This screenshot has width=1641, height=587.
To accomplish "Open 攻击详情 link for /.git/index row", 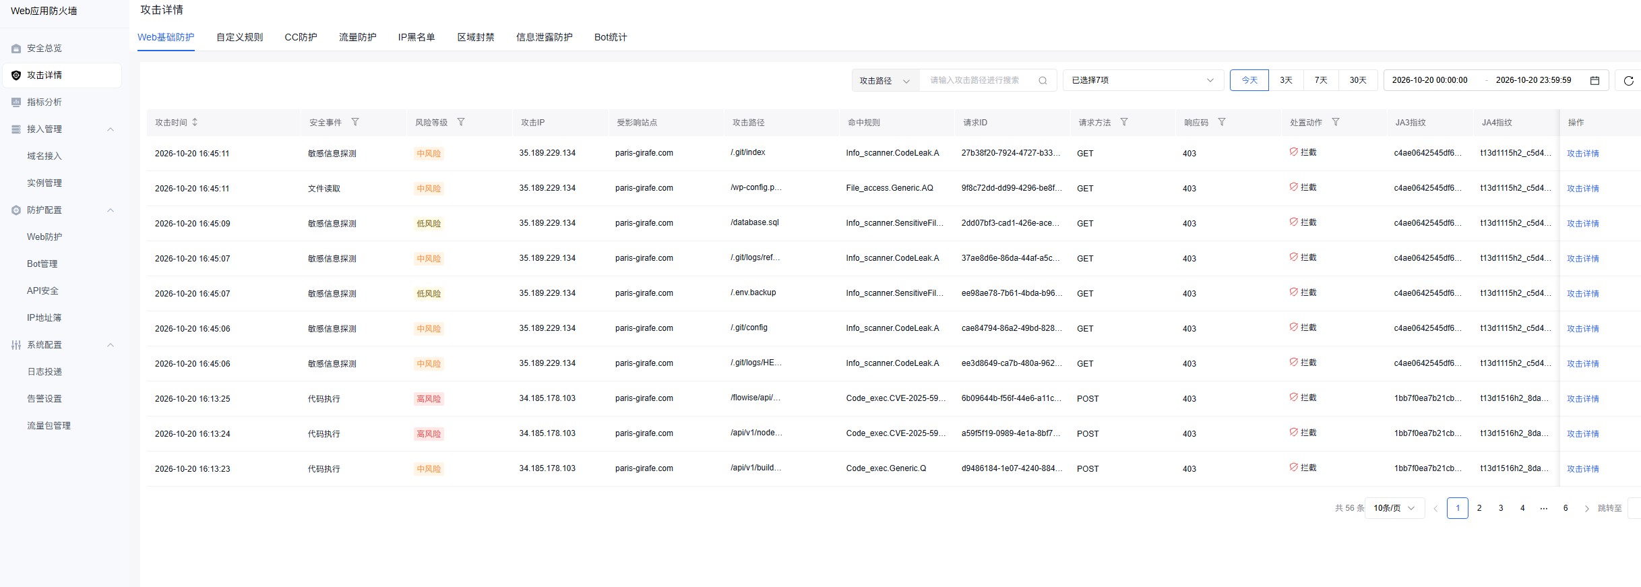I will 1582,154.
